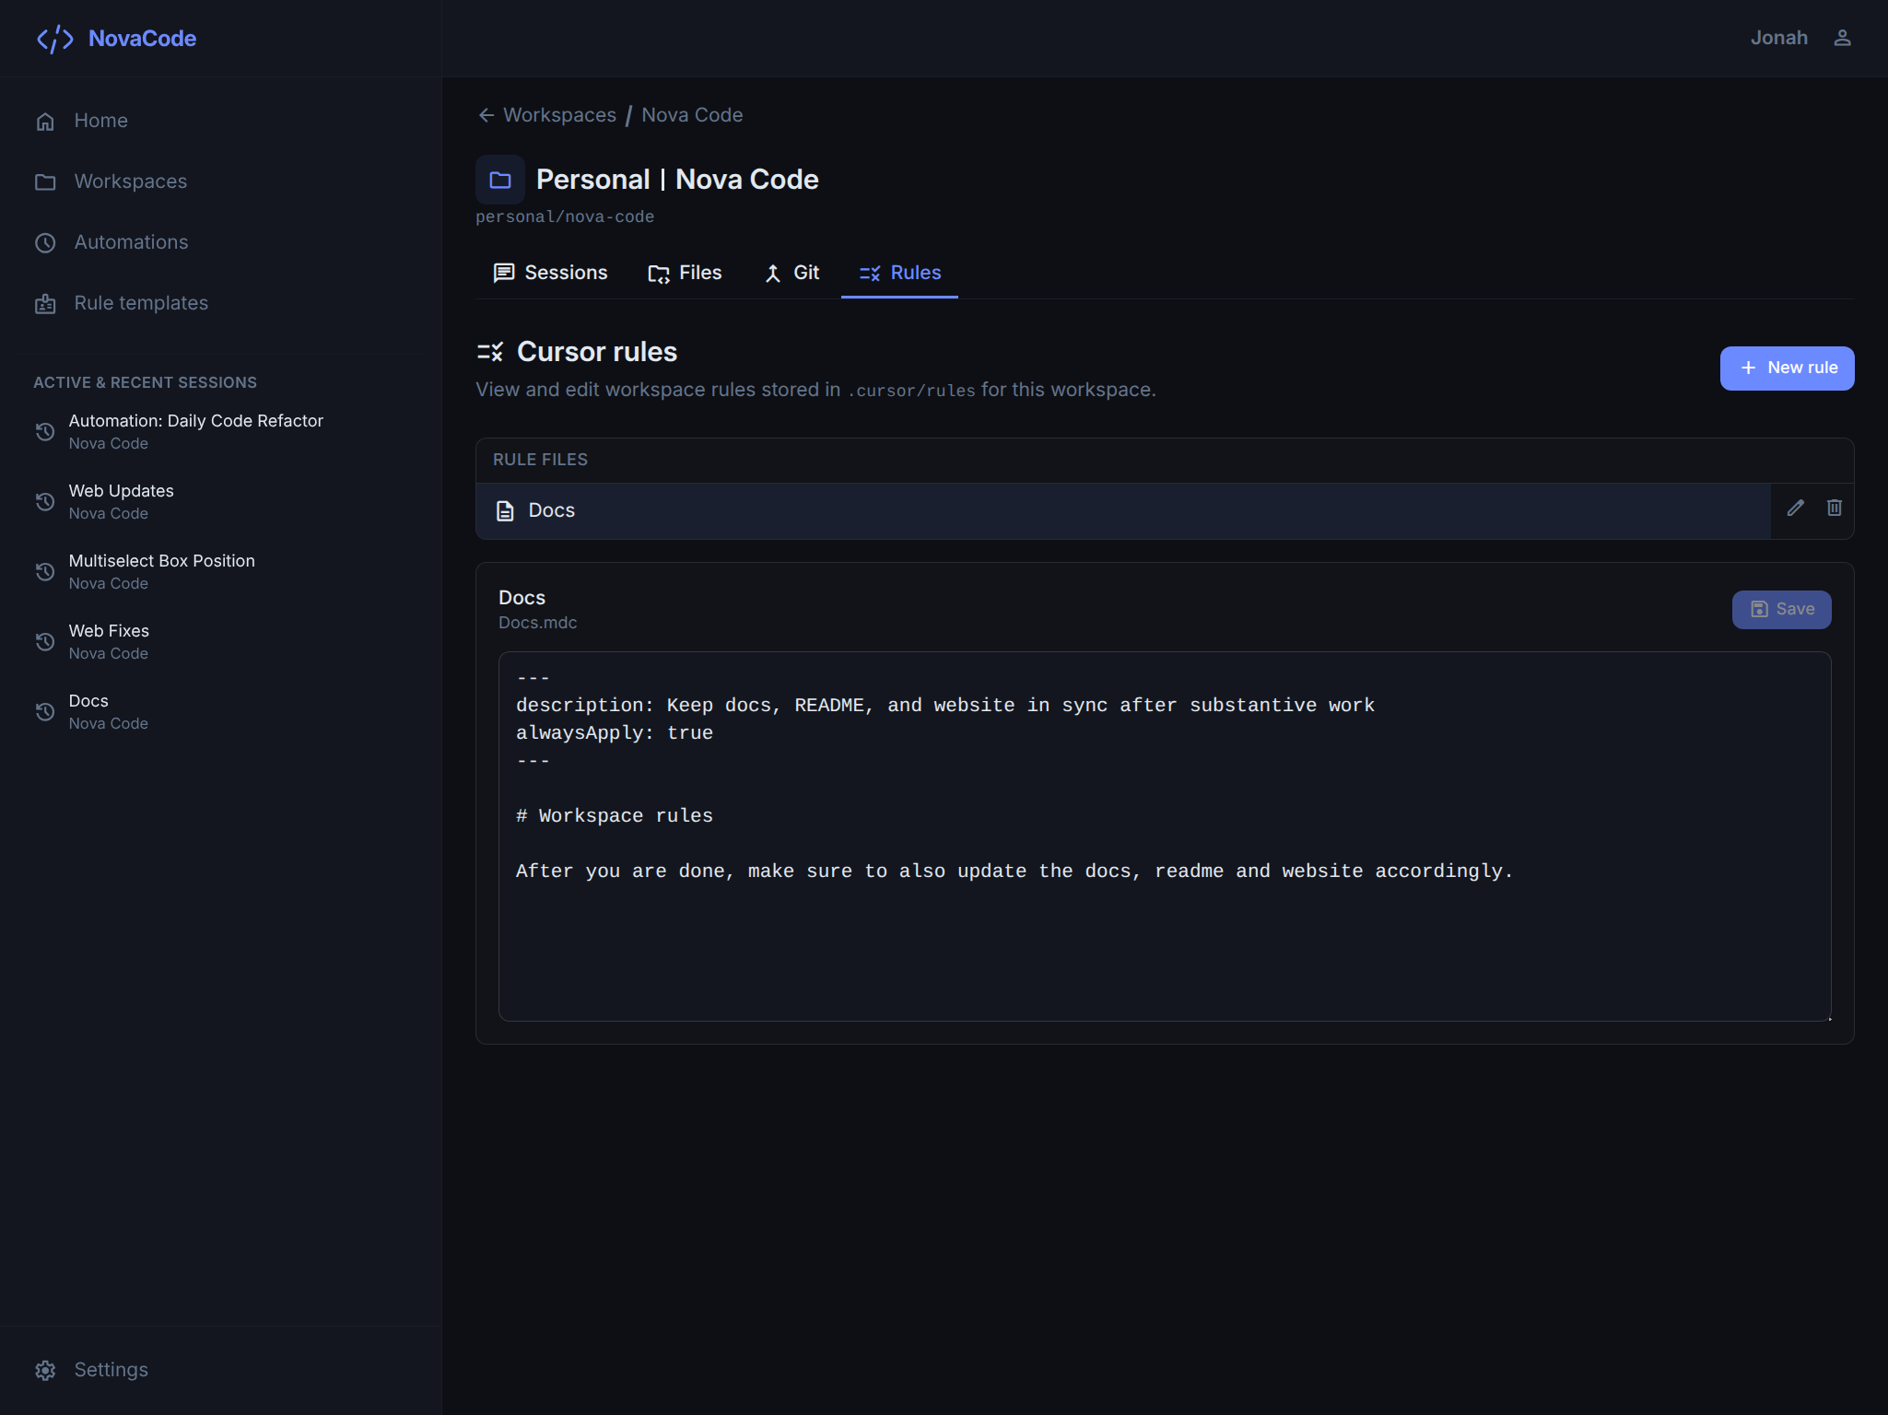Click the Settings gear icon

coord(45,1371)
